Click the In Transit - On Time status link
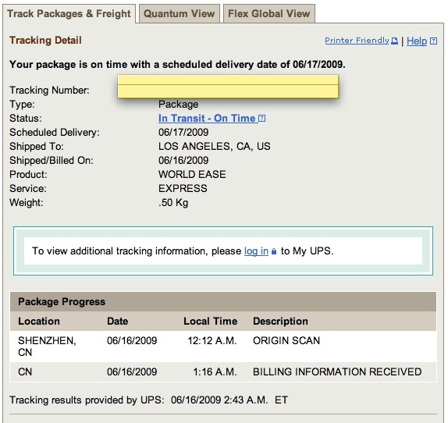Screen dimensions: 448x423 [x=207, y=119]
